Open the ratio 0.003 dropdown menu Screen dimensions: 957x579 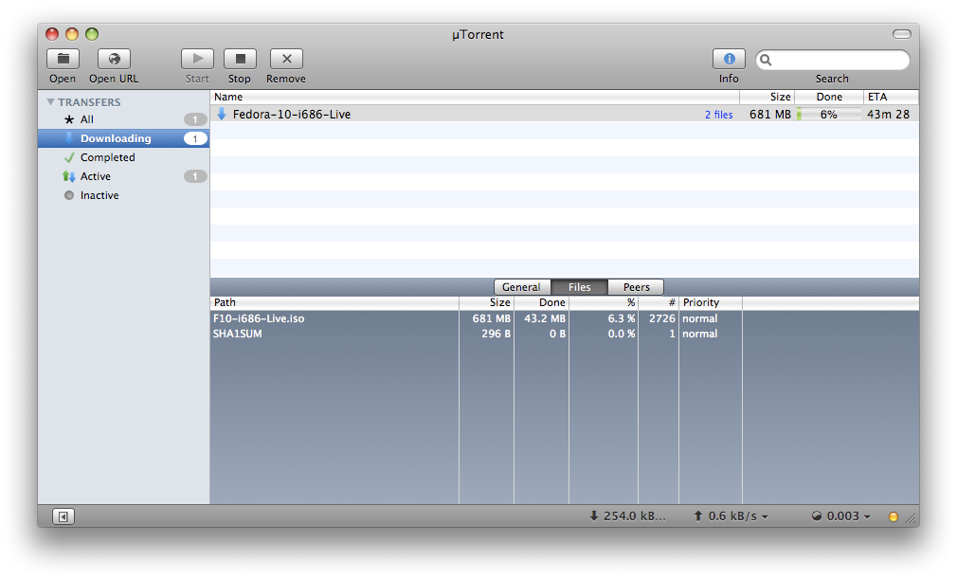(867, 516)
